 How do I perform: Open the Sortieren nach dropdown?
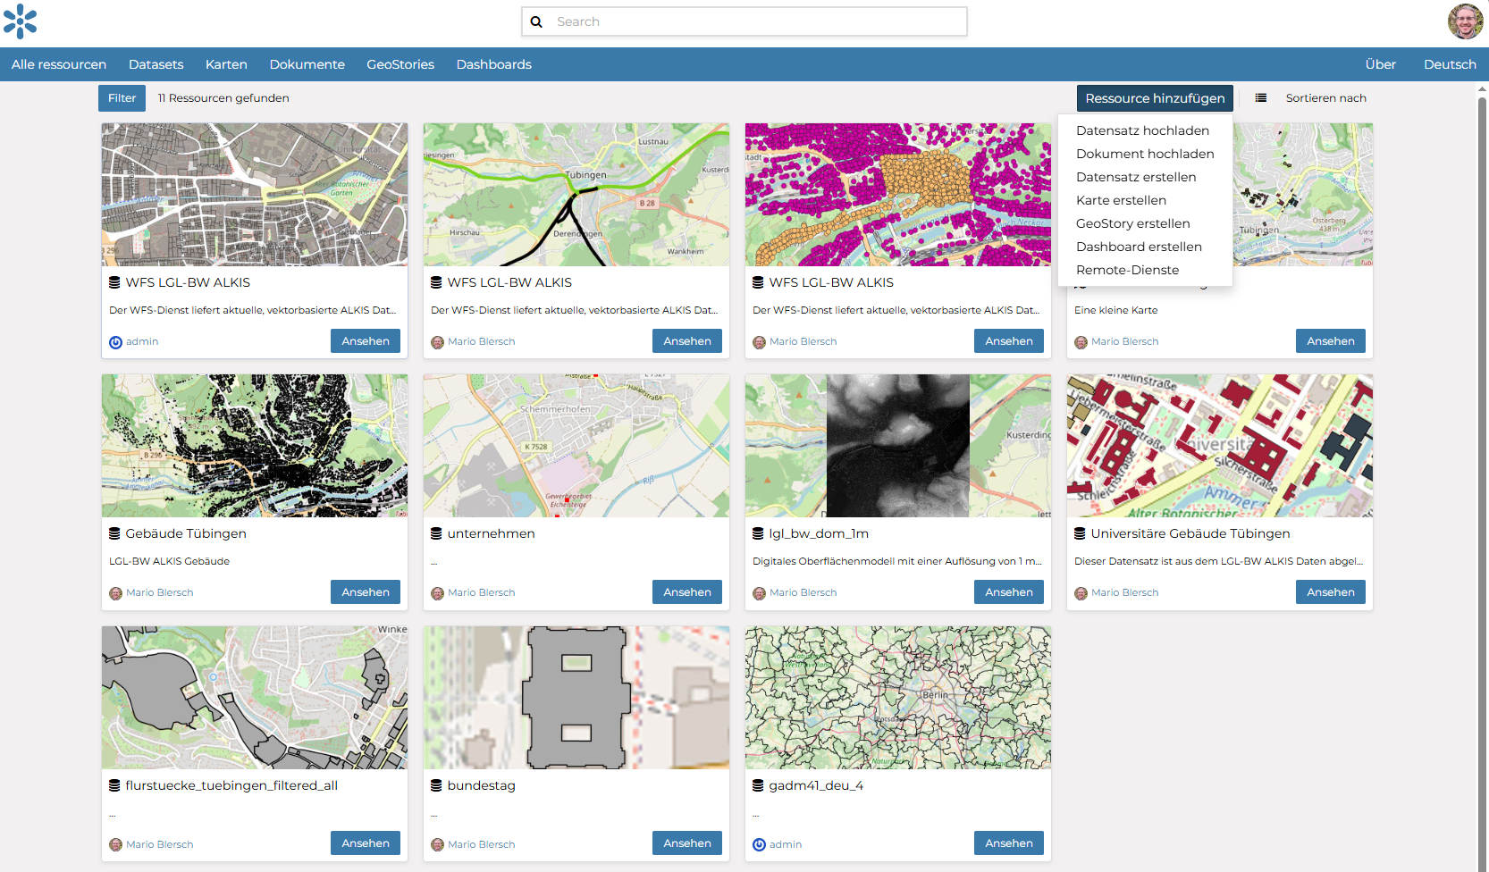click(1325, 98)
